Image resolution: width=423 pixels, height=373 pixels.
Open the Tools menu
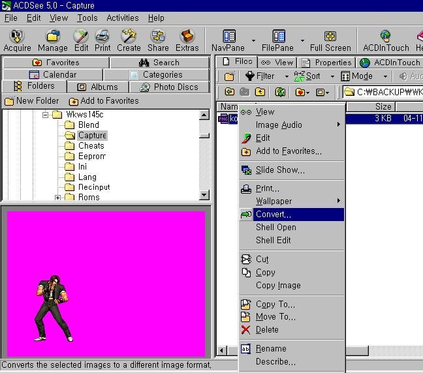pyautogui.click(x=87, y=18)
